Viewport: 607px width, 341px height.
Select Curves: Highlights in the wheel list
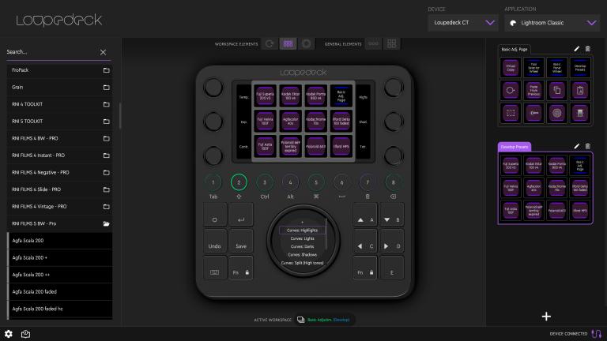[302, 230]
